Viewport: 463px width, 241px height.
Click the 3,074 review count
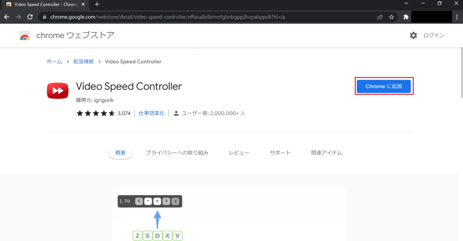click(x=124, y=113)
